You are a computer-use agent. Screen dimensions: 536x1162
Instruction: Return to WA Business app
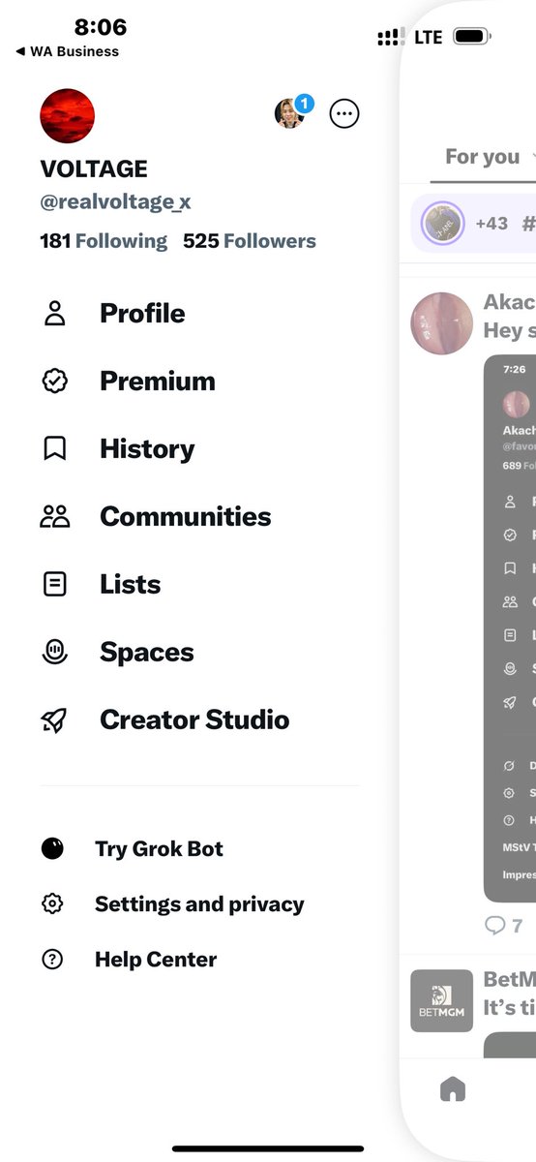[x=68, y=51]
